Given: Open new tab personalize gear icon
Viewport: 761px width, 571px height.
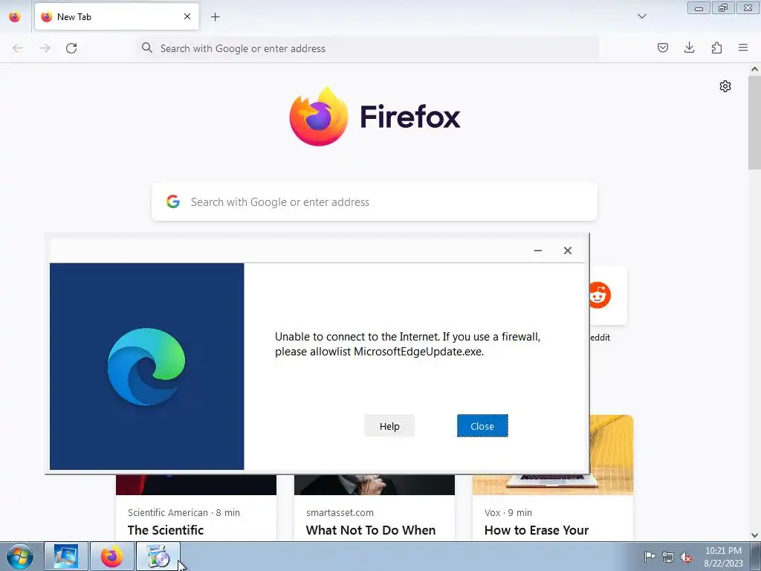Looking at the screenshot, I should (725, 86).
